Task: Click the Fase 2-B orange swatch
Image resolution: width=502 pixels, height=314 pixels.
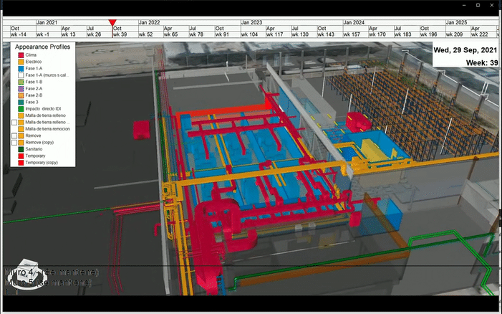Action: (21, 95)
